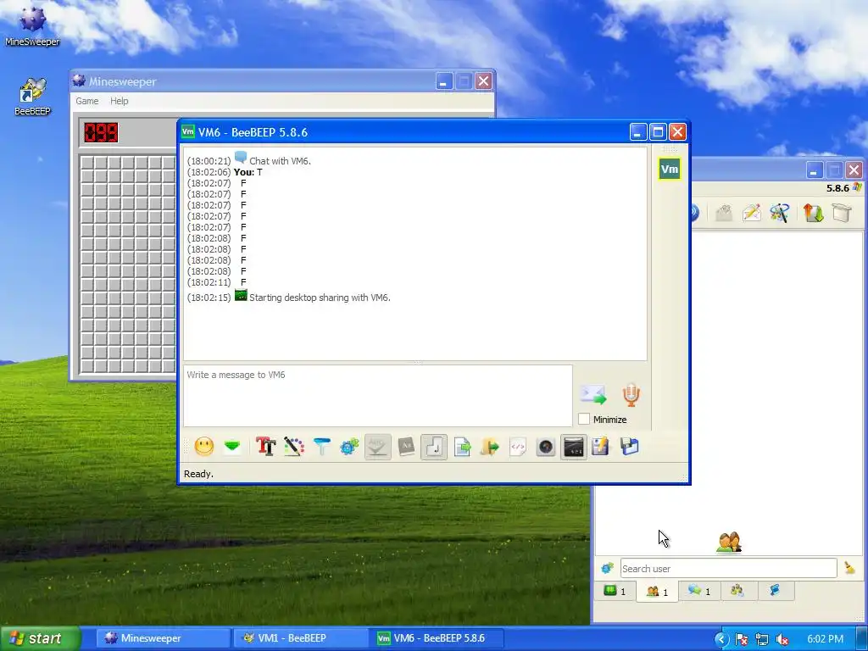The height and width of the screenshot is (651, 868).
Task: Click the Ready status bar text
Action: tap(198, 474)
